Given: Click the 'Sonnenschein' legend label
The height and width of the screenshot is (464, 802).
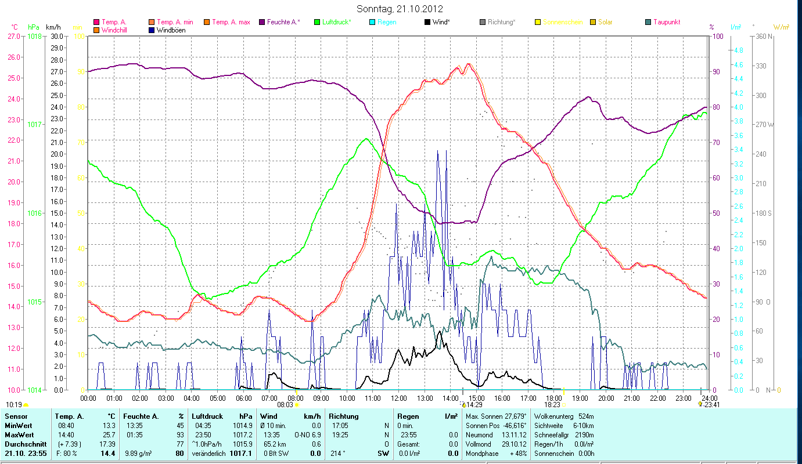Looking at the screenshot, I should pyautogui.click(x=562, y=22).
